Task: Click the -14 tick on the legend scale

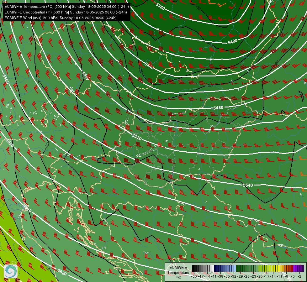Action: 273,276
